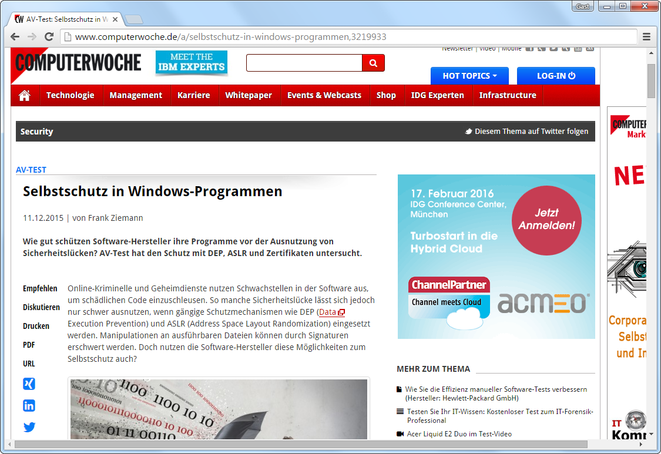Open the Acer Liquid E2 Duo video link

[458, 434]
